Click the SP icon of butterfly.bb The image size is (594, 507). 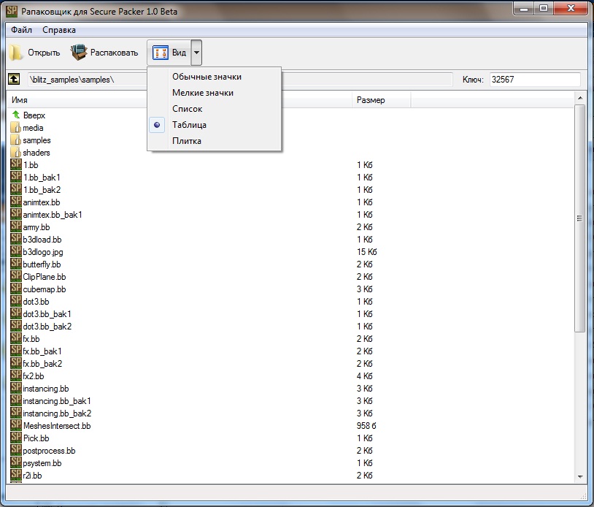click(16, 264)
